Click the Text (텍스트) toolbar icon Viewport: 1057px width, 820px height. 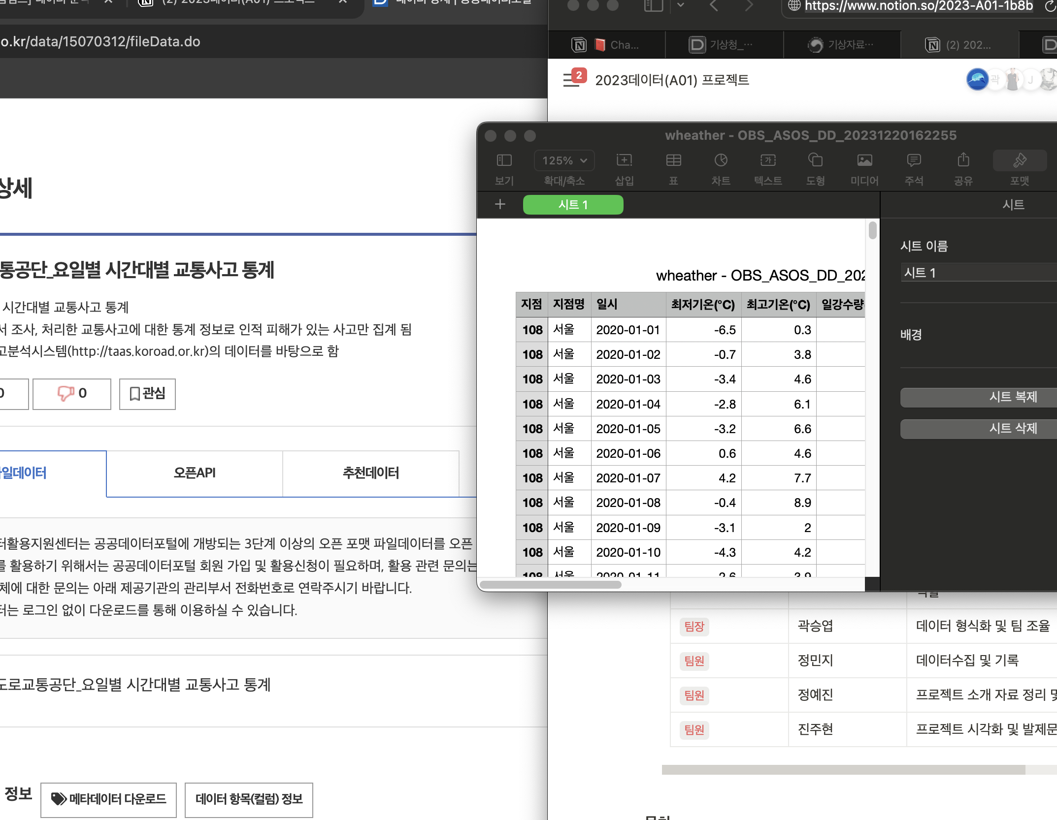point(768,160)
